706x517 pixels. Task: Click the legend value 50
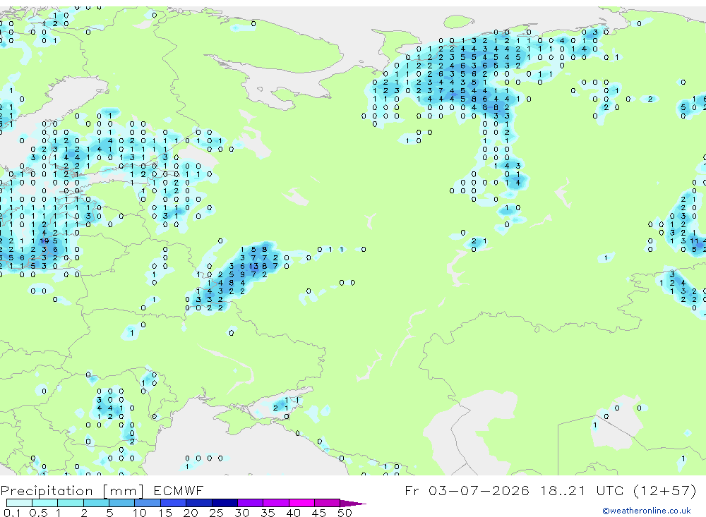tap(345, 513)
